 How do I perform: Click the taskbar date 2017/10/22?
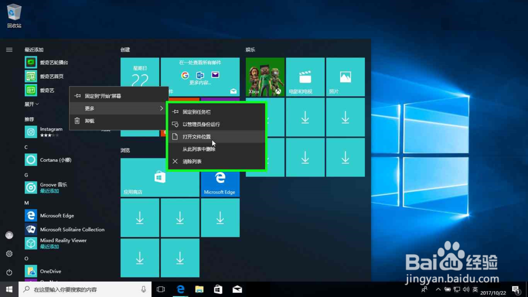point(493,293)
